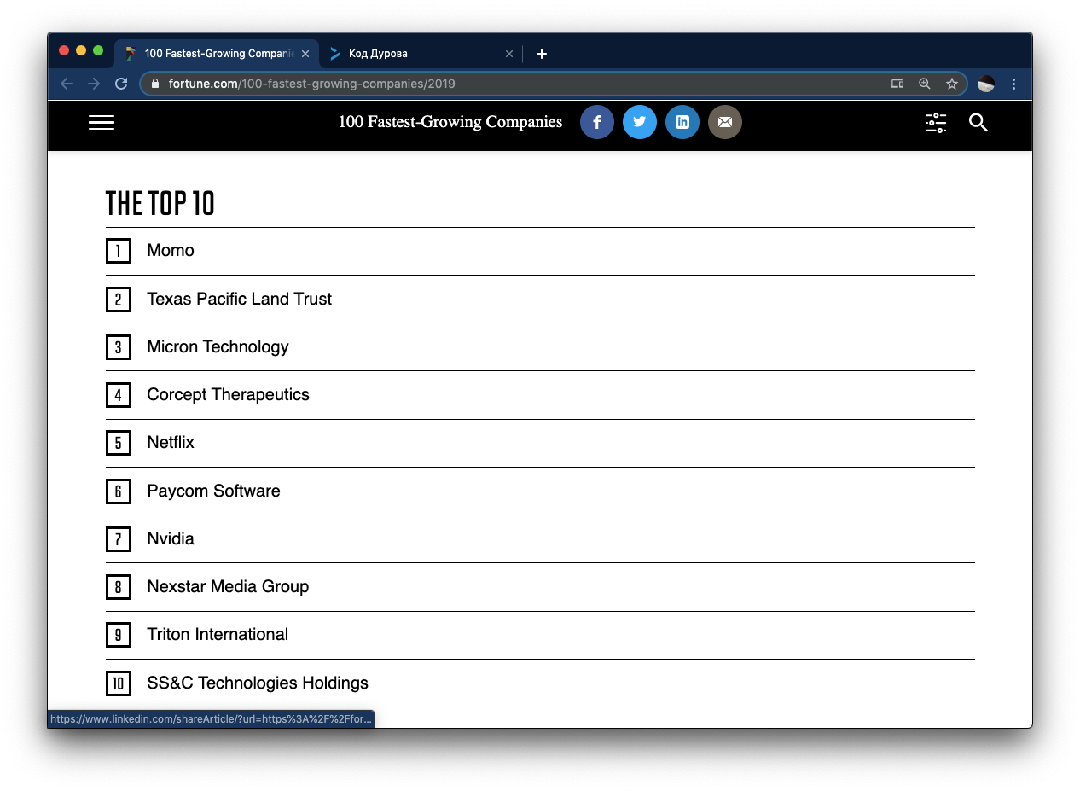
Task: Go forward in browser history
Action: pyautogui.click(x=94, y=84)
